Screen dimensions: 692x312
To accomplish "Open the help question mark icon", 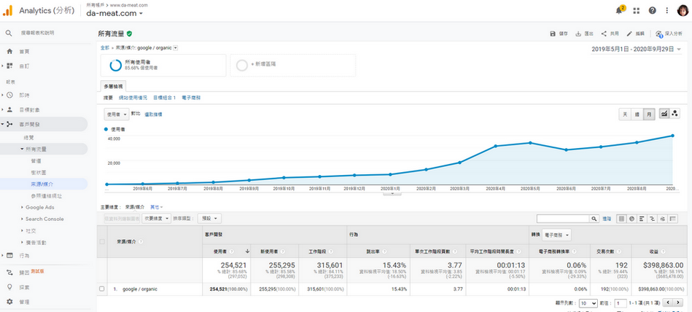I will click(x=653, y=11).
